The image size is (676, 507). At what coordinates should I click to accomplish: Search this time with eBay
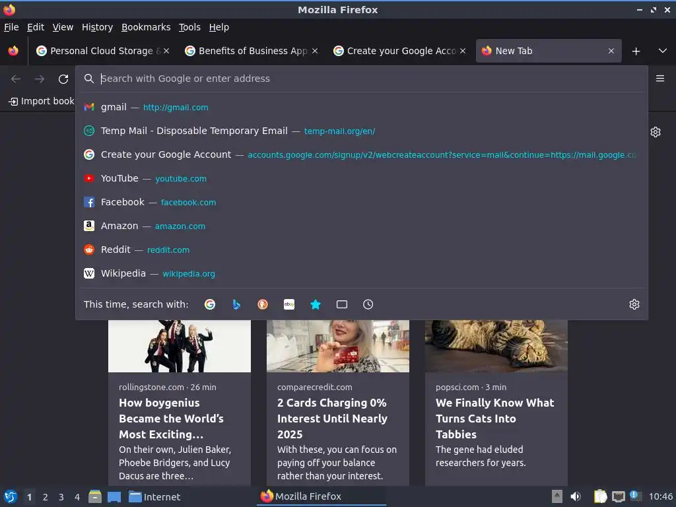[x=289, y=304]
